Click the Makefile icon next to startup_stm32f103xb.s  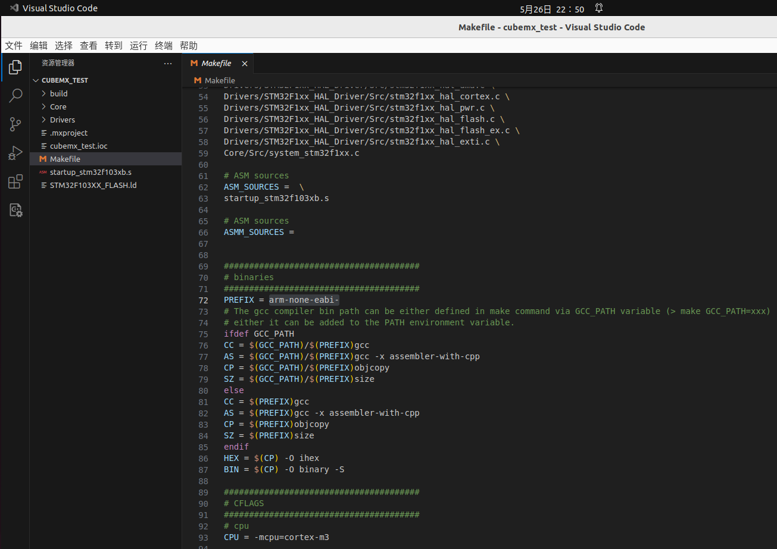tap(43, 172)
